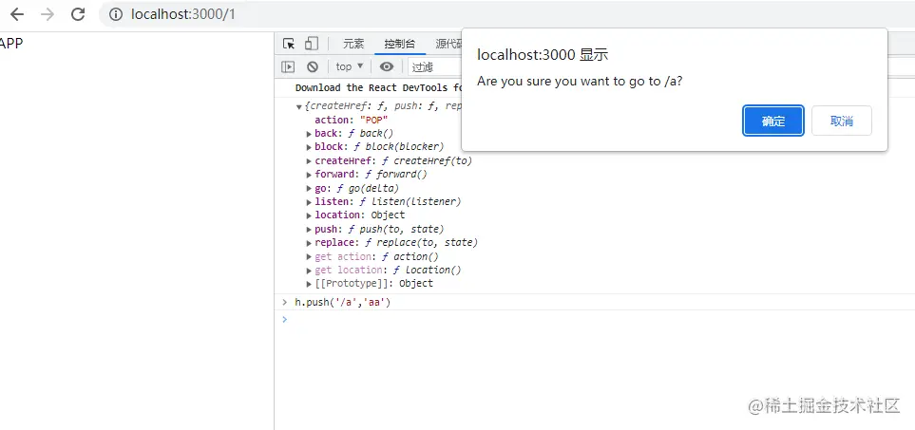Expand the push function entry
The image size is (915, 430).
pos(310,229)
